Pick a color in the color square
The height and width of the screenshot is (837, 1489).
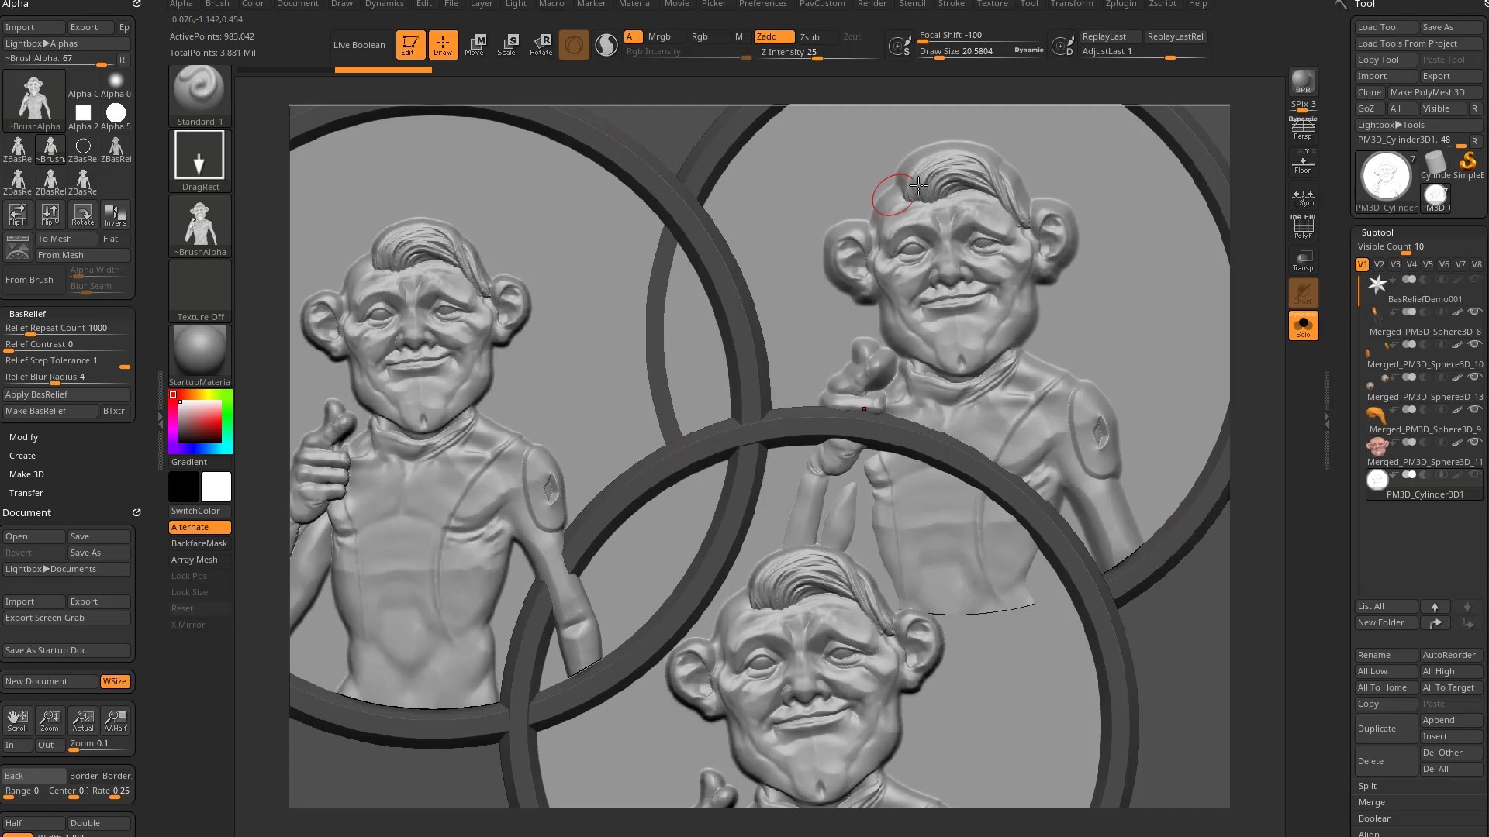(200, 422)
